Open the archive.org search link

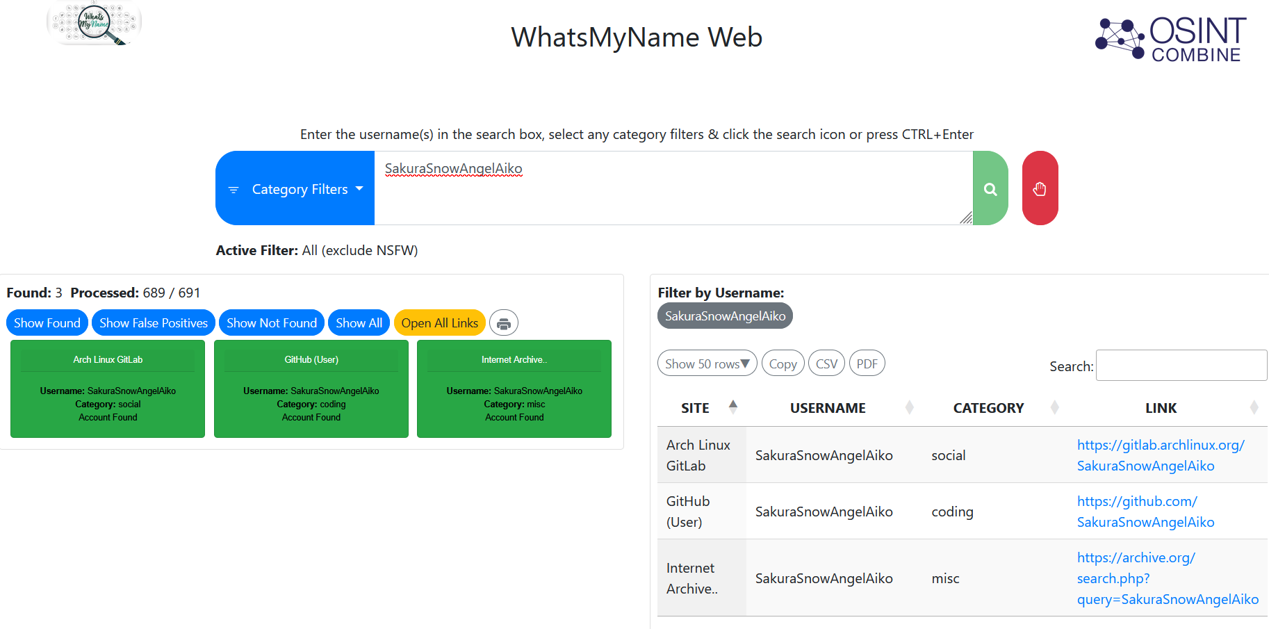tap(1168, 578)
